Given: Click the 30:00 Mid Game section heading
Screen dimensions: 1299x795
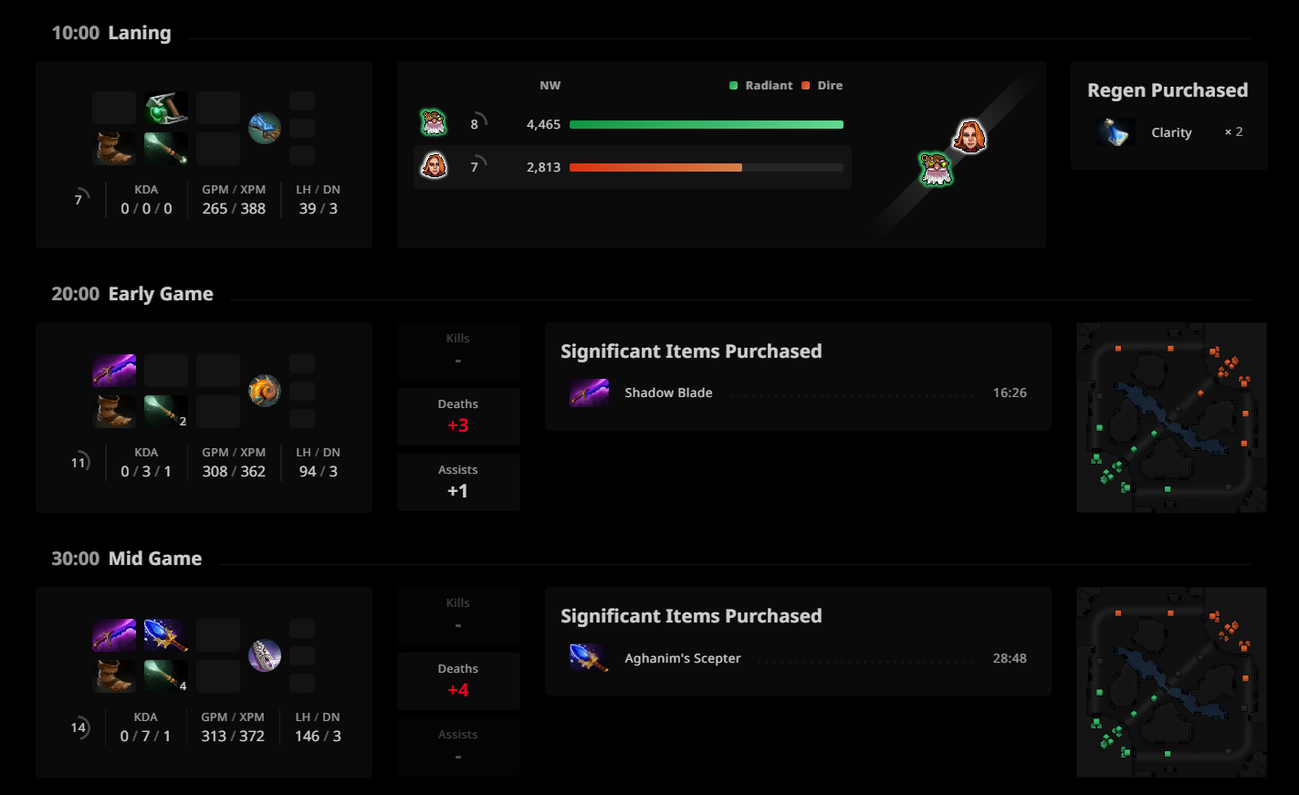Looking at the screenshot, I should pyautogui.click(x=127, y=559).
